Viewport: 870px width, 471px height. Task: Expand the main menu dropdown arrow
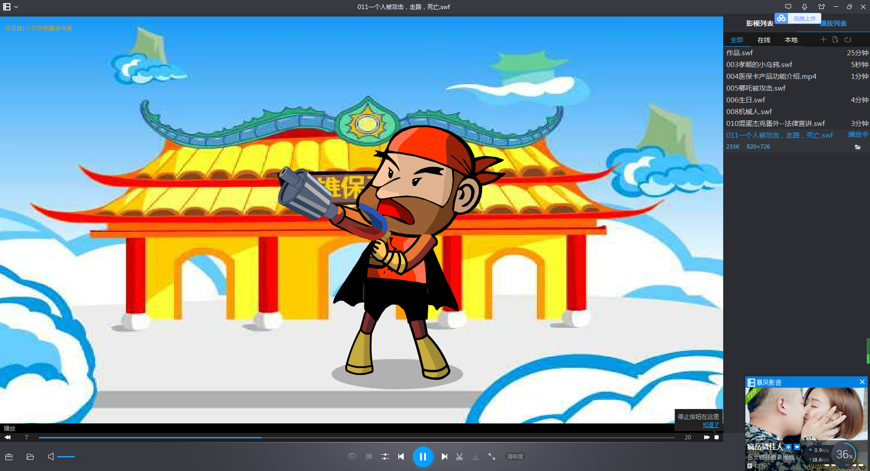coord(16,7)
